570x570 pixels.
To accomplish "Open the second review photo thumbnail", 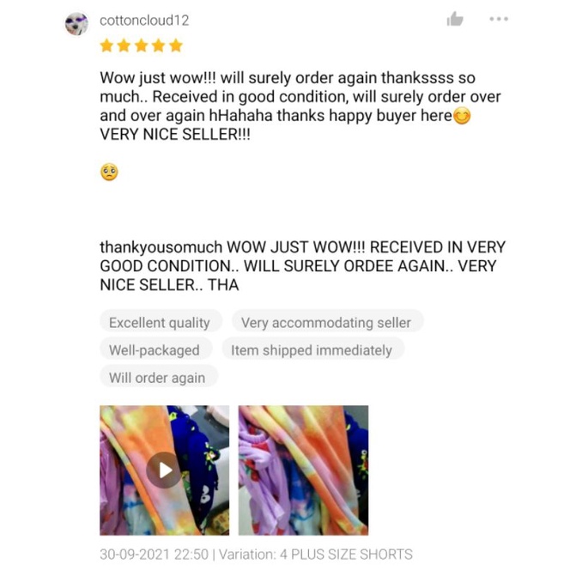I will click(303, 470).
